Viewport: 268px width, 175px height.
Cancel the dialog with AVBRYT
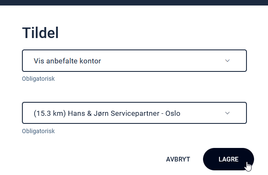coord(178,159)
